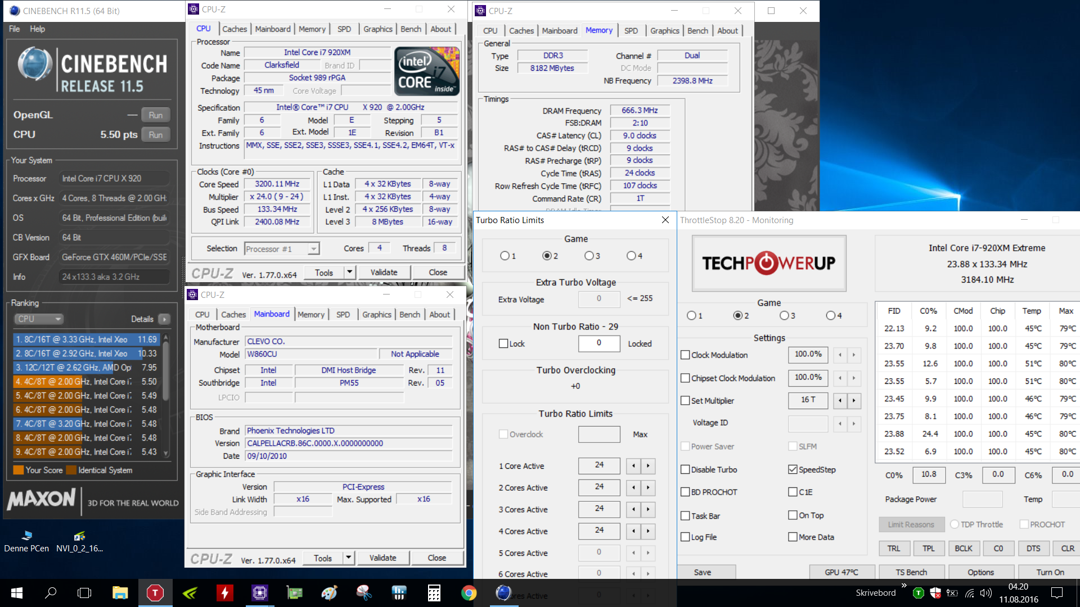This screenshot has height=607, width=1080.
Task: Click Details arrow in Cinebench Ranking
Action: [x=164, y=319]
